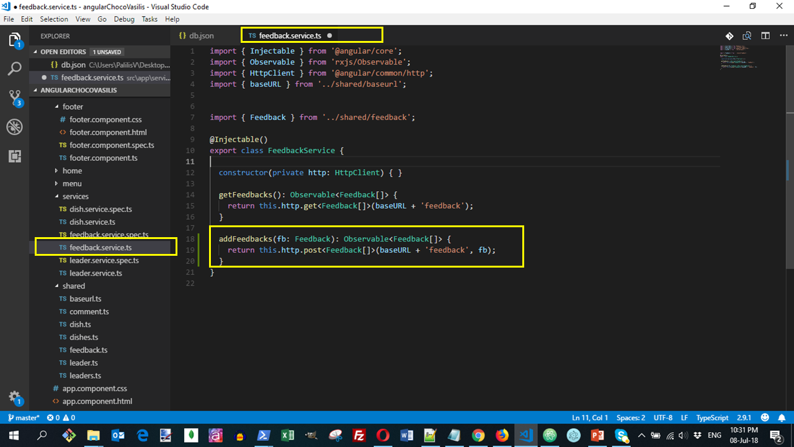Open the Explorer view in activity bar
Viewport: 794px width, 447px height.
(14, 40)
